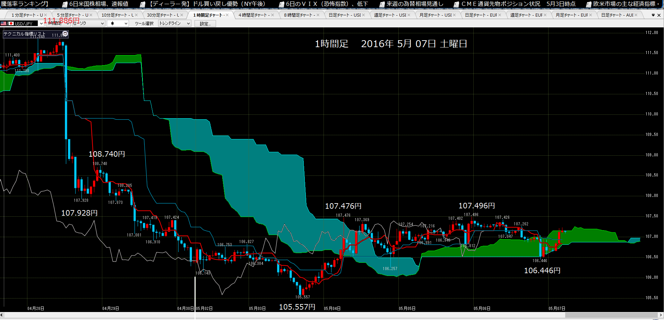
Task: Open headline 6日米国株相場、速報値
Action: pyautogui.click(x=99, y=4)
